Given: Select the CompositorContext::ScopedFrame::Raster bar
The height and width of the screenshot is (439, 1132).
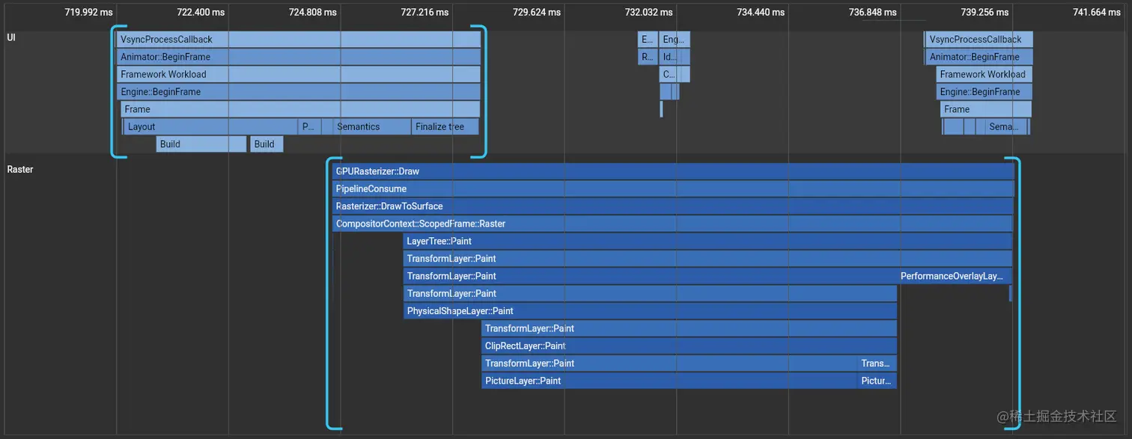Looking at the screenshot, I should [x=421, y=223].
